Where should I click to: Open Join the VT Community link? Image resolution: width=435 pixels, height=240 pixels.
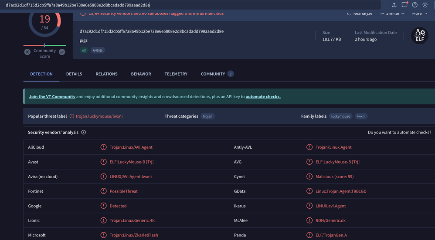coord(52,97)
